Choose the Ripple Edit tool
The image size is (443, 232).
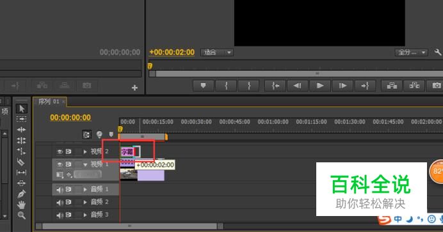(22, 130)
